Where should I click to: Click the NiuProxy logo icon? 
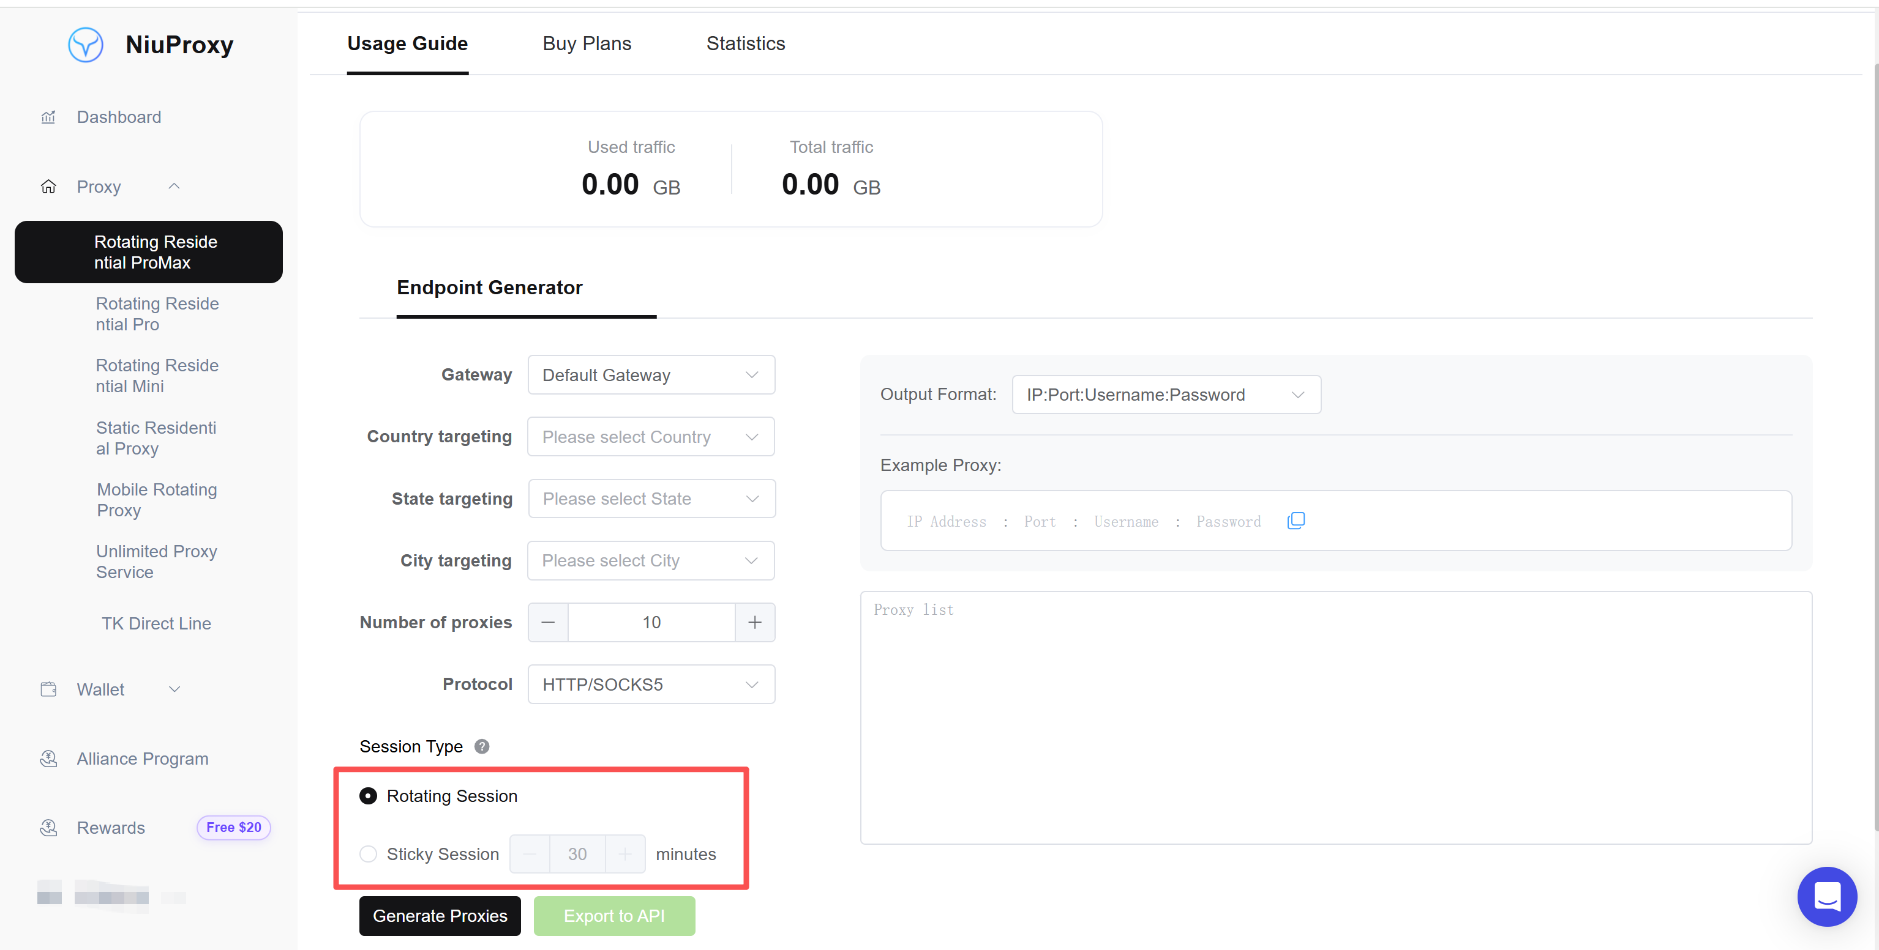tap(85, 45)
